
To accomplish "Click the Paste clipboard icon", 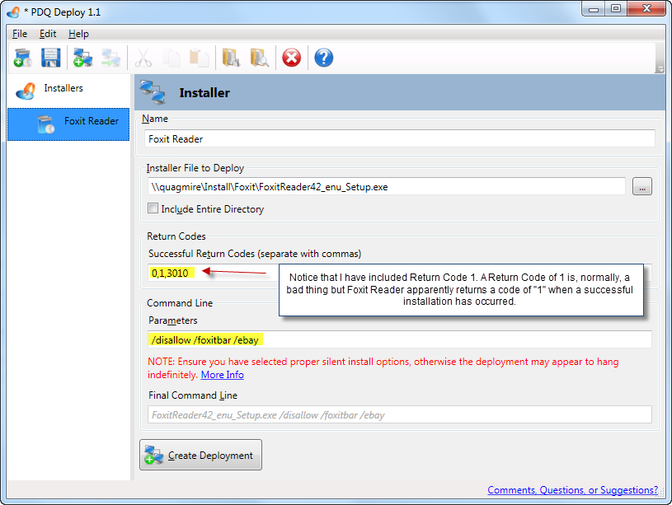I will pyautogui.click(x=199, y=58).
